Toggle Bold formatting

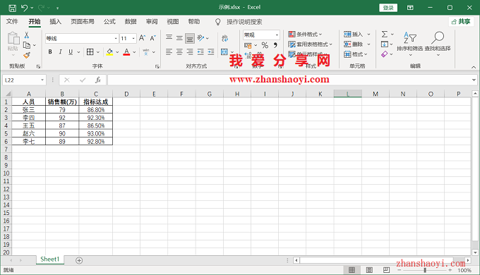tap(50, 52)
